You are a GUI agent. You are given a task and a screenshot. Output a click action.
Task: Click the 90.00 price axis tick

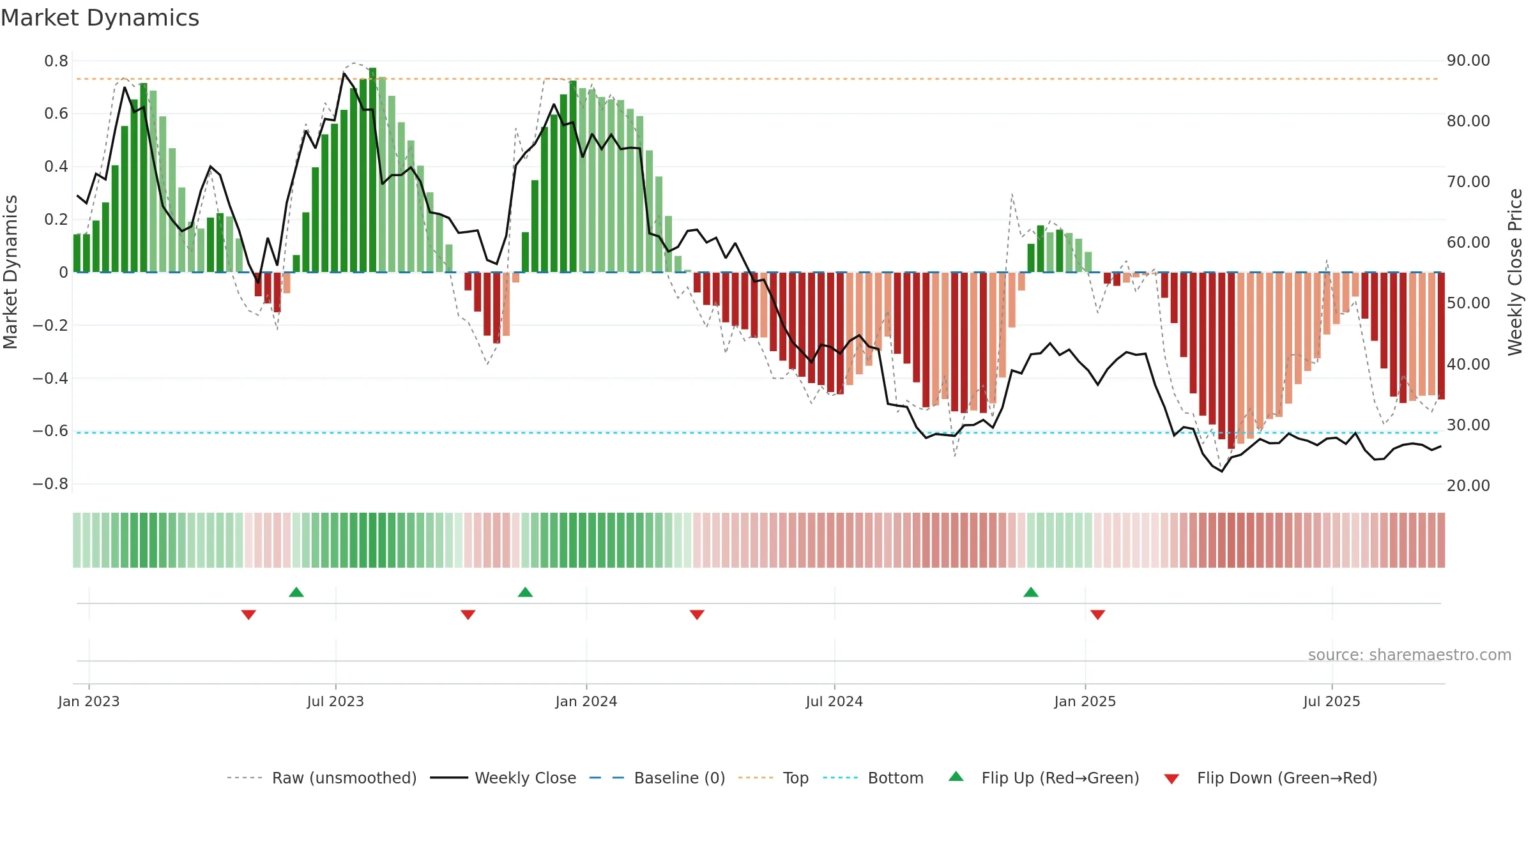point(1468,61)
